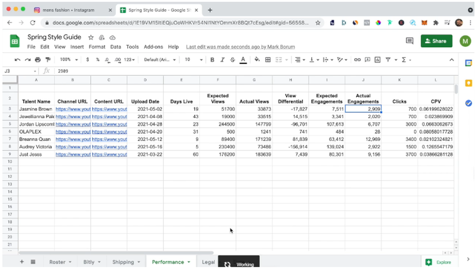The height and width of the screenshot is (275, 475).
Task: Click the Insert link icon
Action: [x=358, y=59]
